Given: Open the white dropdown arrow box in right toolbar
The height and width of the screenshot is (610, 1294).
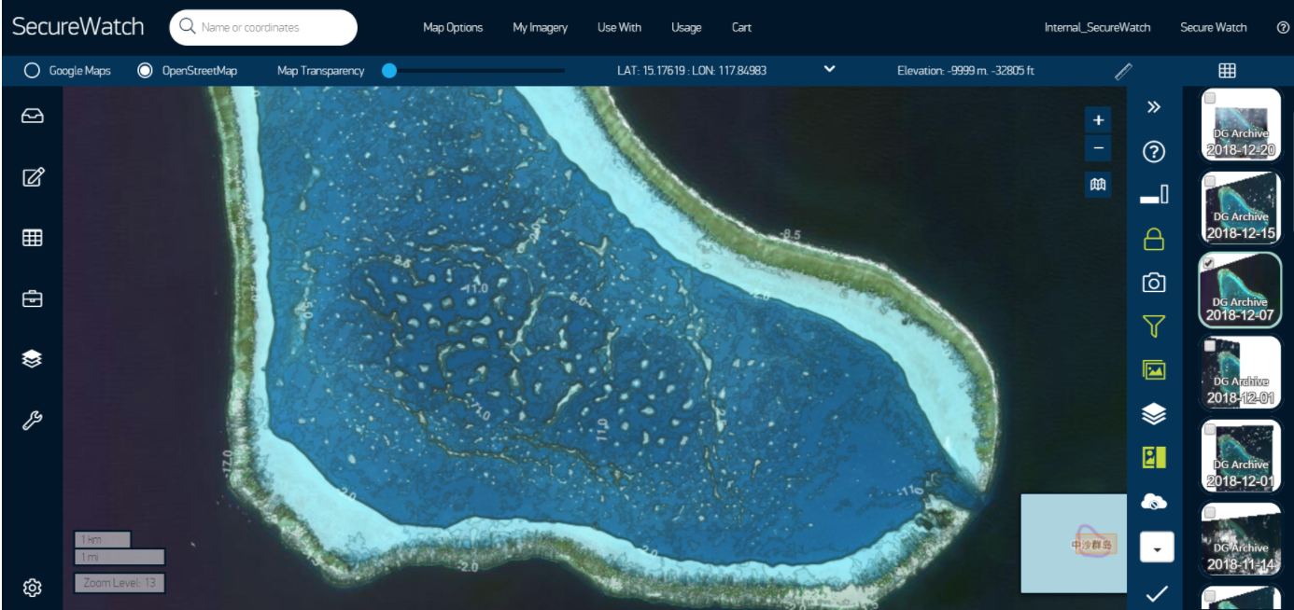Looking at the screenshot, I should [1157, 548].
